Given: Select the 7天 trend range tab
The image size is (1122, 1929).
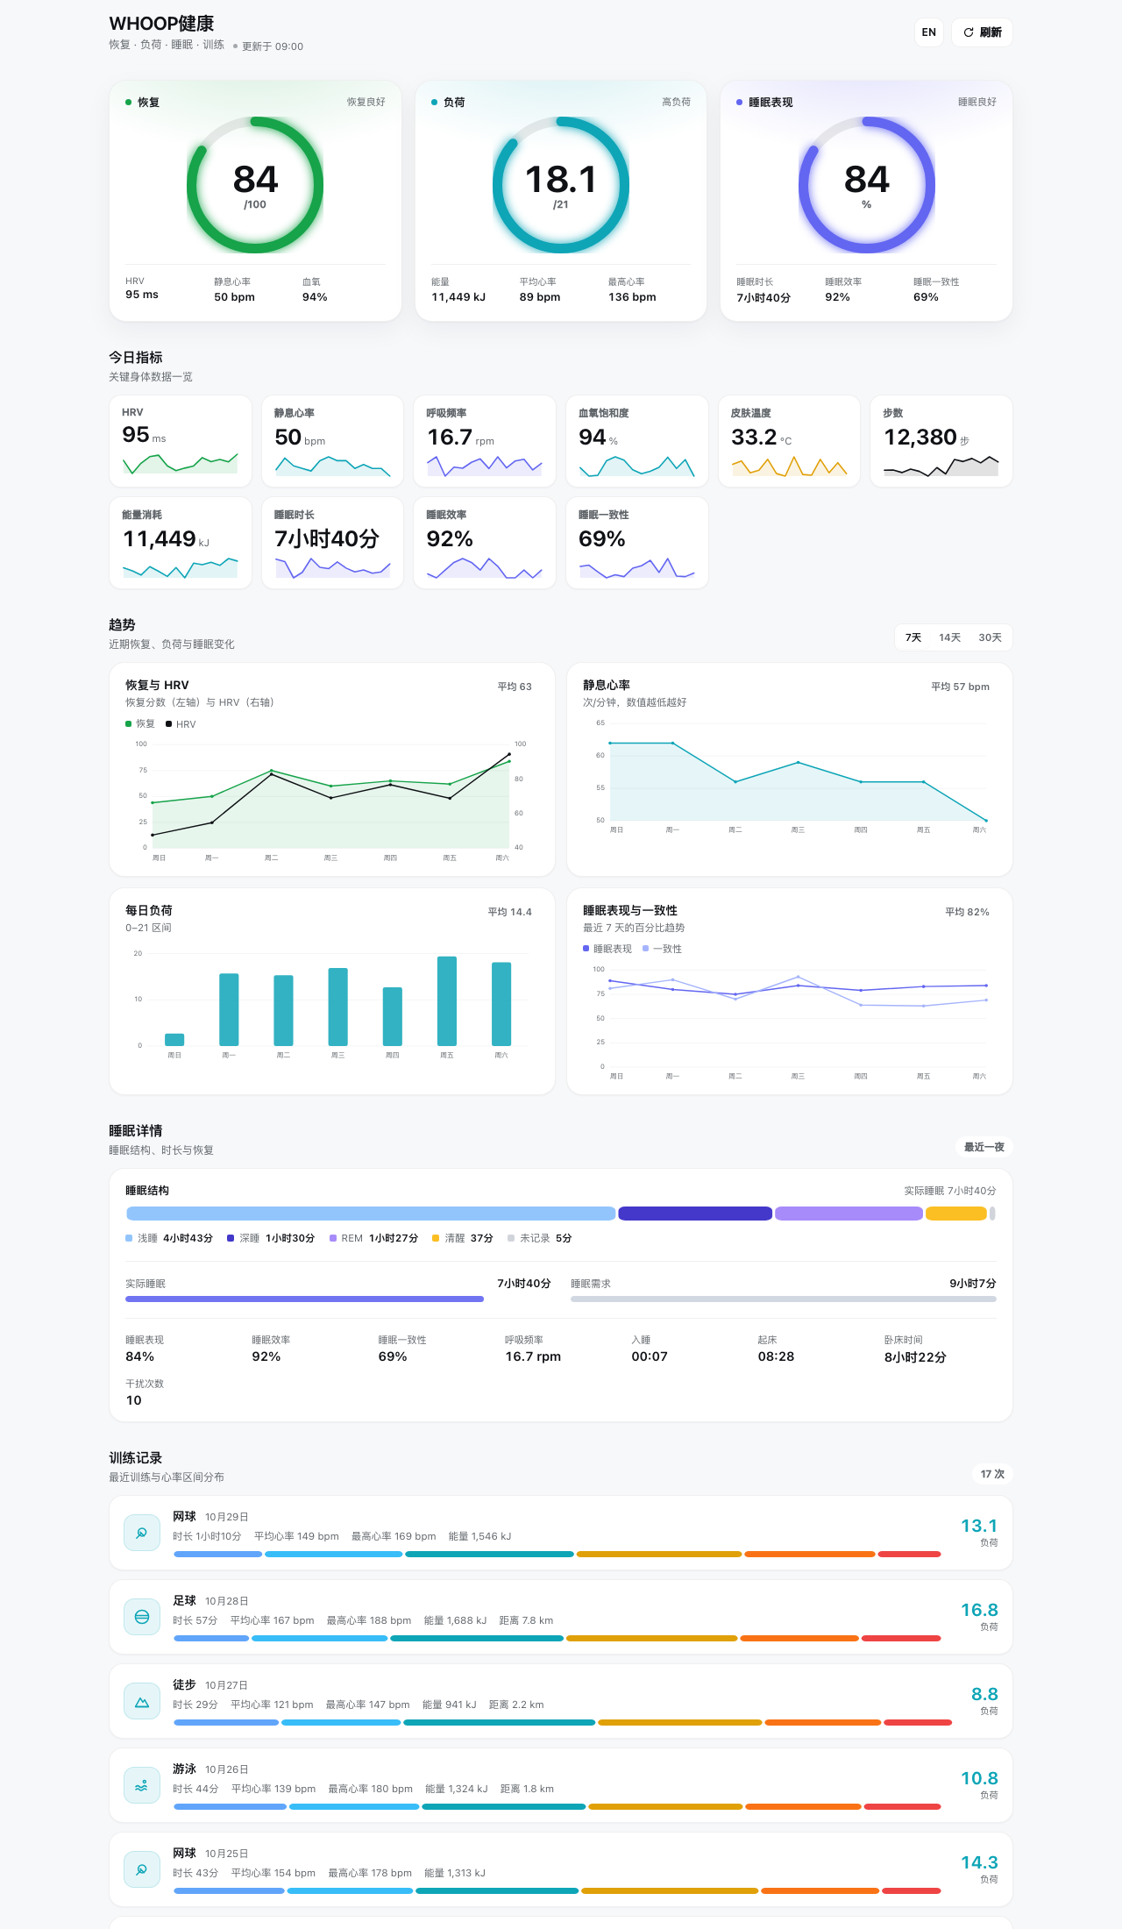Looking at the screenshot, I should 913,637.
